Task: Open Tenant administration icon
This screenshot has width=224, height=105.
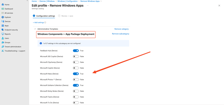Action: coord(3,47)
